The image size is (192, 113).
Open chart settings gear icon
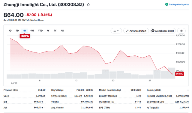181,31
